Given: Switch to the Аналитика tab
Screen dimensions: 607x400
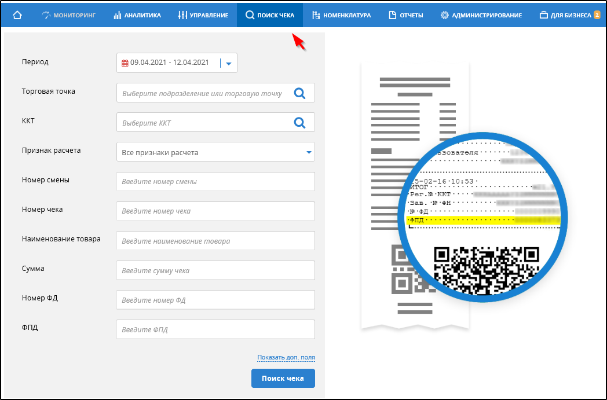Looking at the screenshot, I should tap(137, 15).
